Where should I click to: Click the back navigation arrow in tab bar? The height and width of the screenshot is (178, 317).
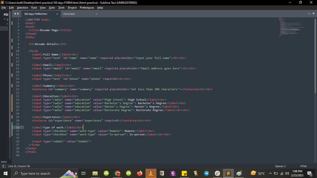coord(15,14)
